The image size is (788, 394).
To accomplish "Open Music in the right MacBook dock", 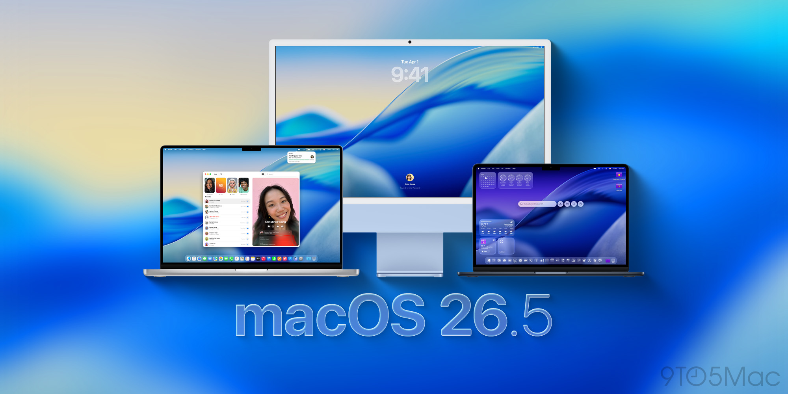I will point(563,260).
